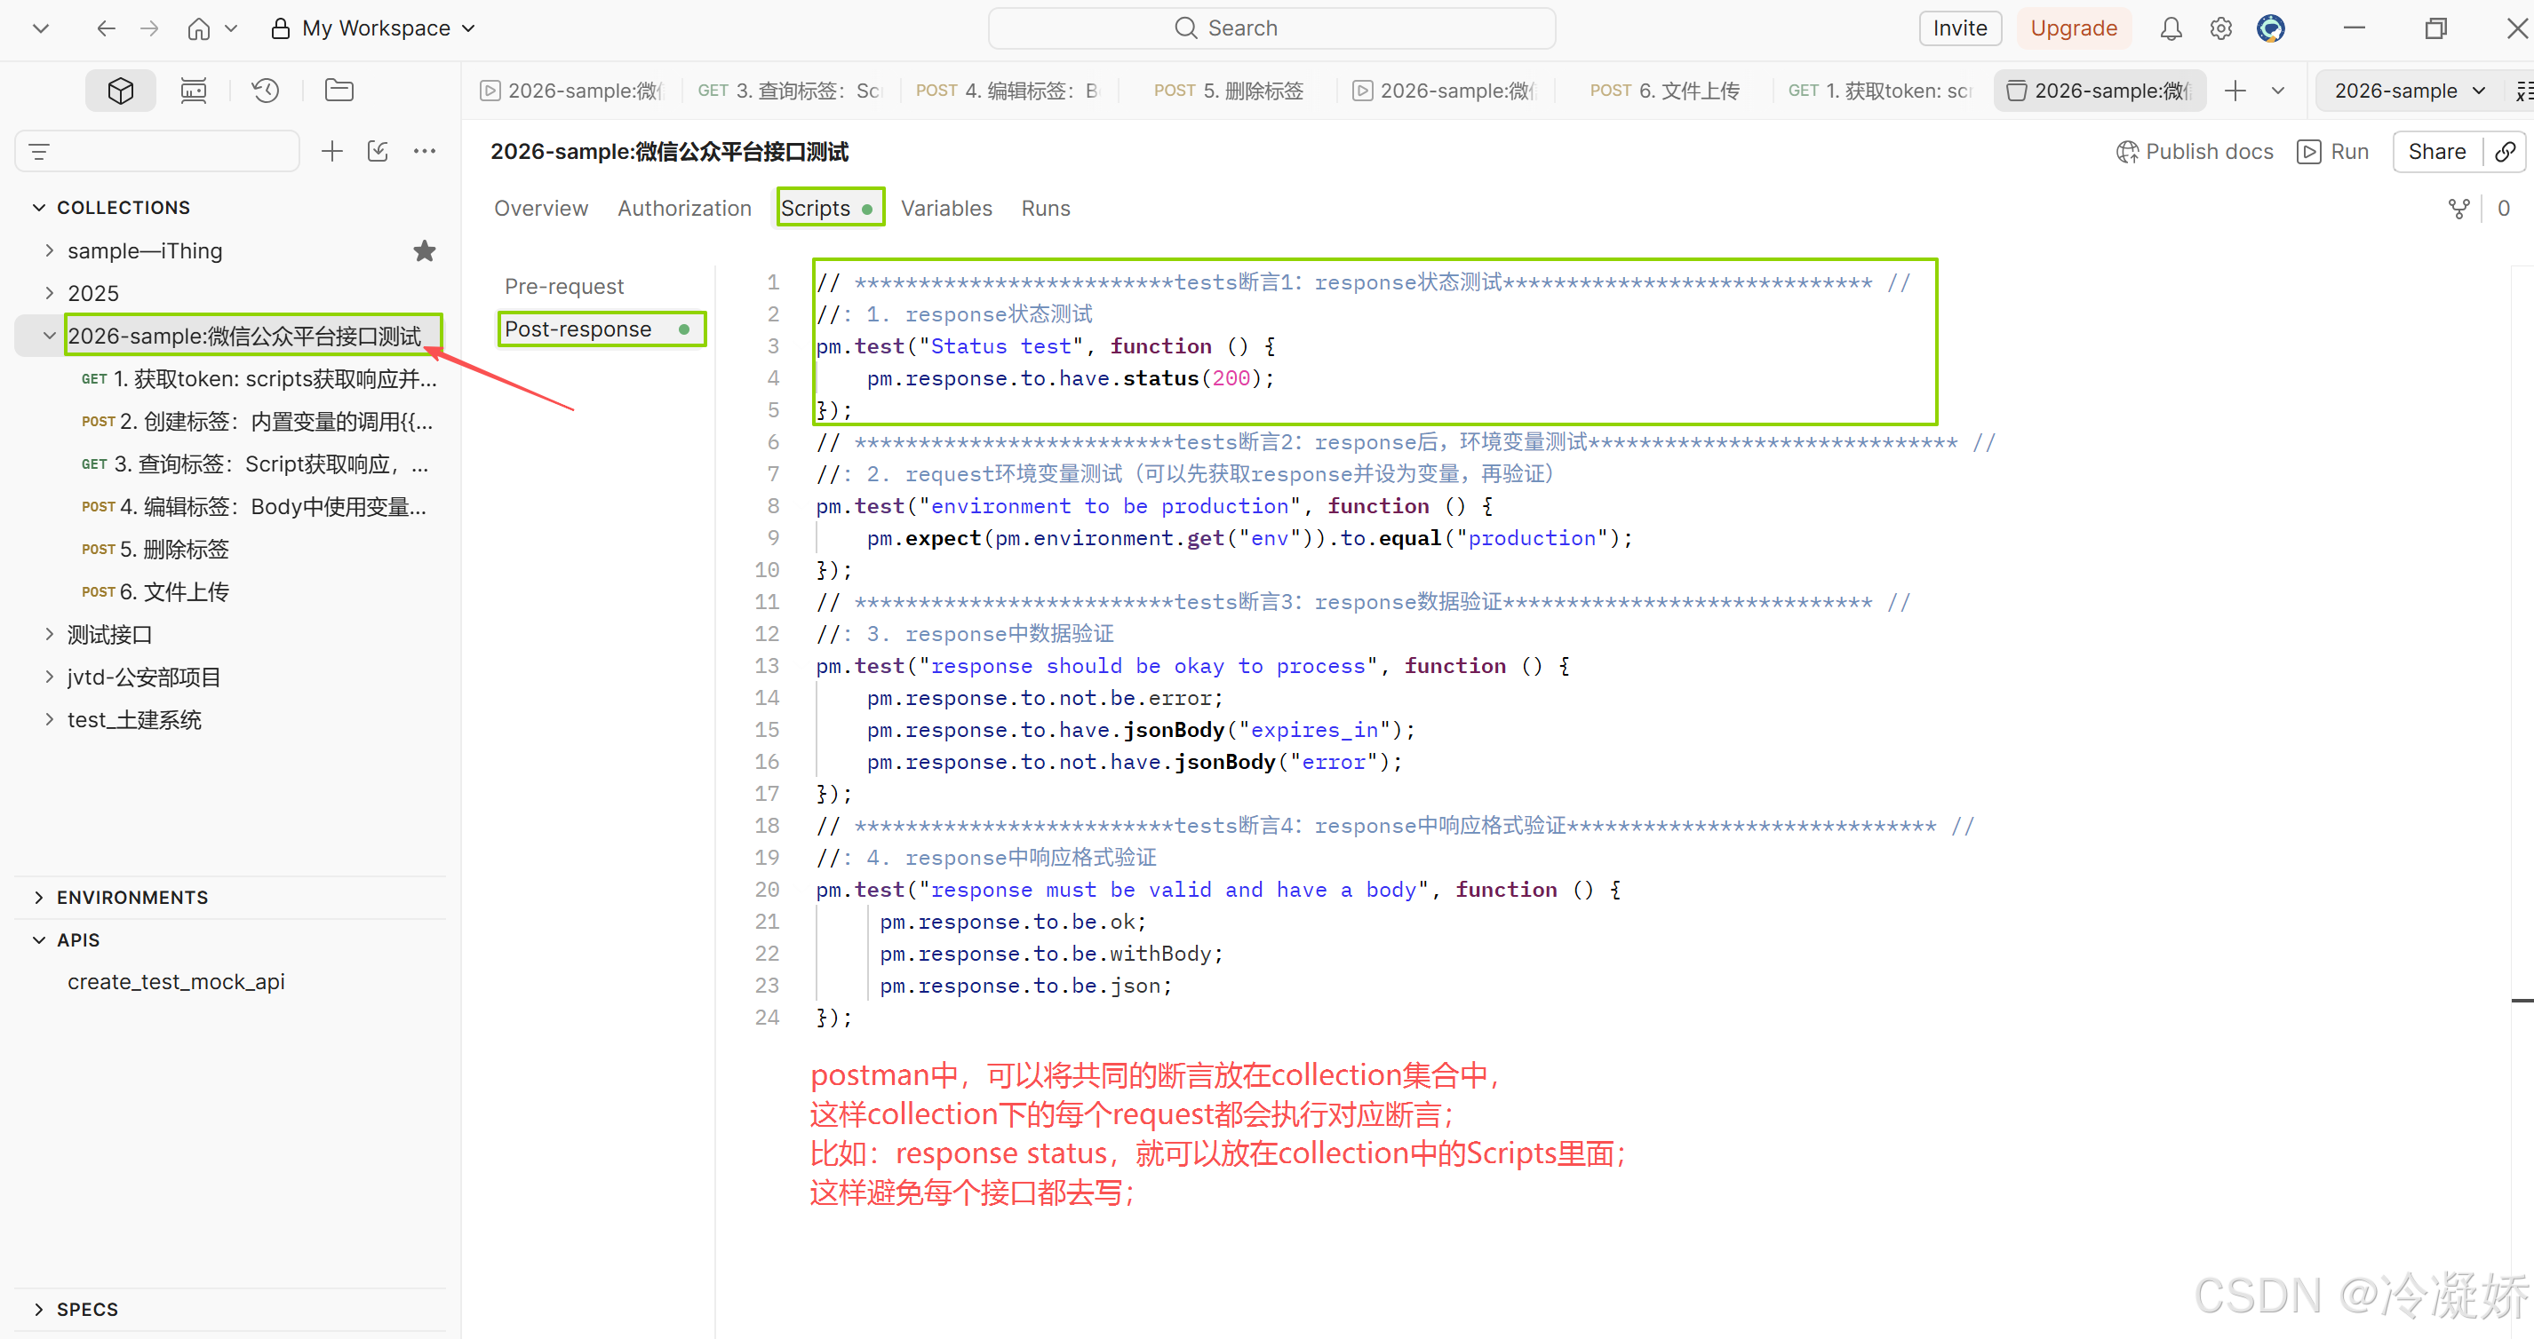Click the fork icon near count 0

pos(2459,209)
